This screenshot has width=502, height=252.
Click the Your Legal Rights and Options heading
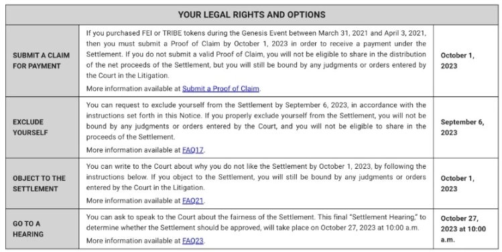(x=251, y=15)
